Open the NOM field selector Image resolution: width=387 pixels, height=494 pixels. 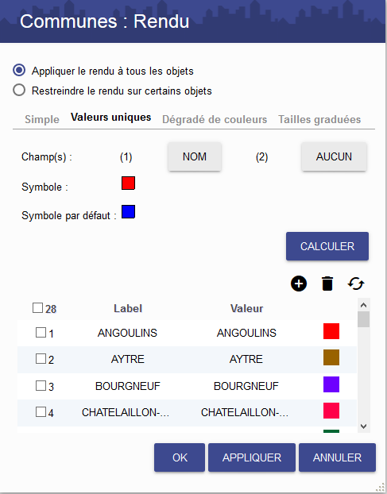(195, 156)
